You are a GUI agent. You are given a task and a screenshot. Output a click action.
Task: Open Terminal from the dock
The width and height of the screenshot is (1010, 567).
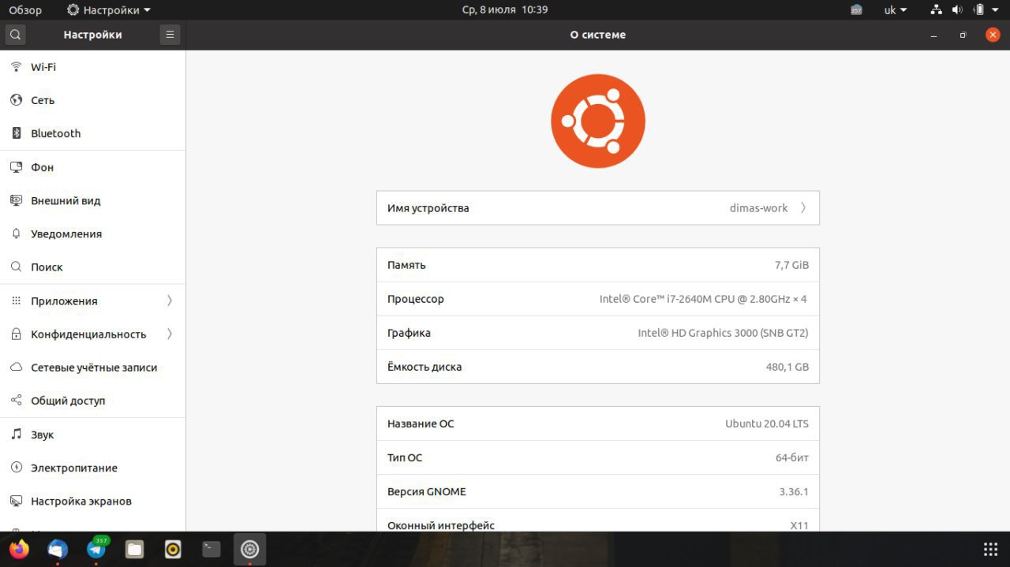(211, 549)
